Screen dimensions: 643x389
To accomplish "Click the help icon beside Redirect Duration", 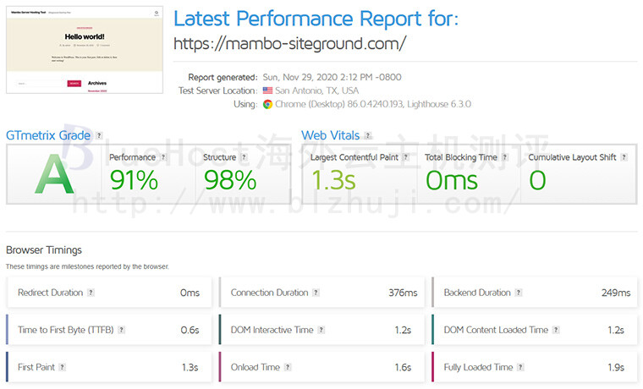I will pos(91,293).
